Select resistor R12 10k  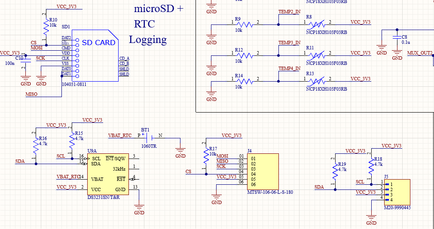pos(245,56)
